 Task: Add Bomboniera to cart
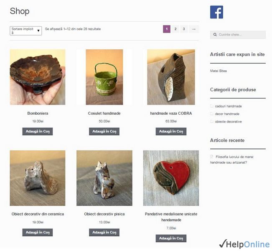(x=38, y=131)
